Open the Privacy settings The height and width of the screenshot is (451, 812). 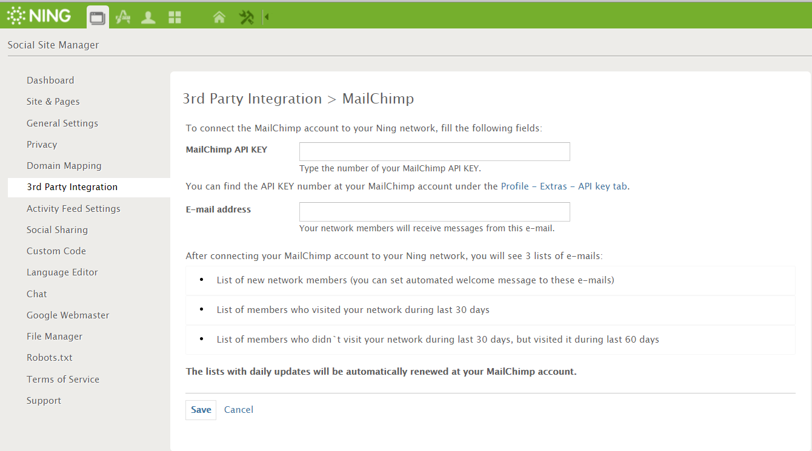point(42,145)
